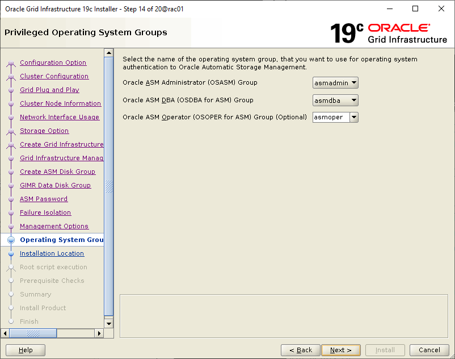Expand the OSOPER asmoper dropdown arrow
The image size is (455, 359).
(354, 118)
